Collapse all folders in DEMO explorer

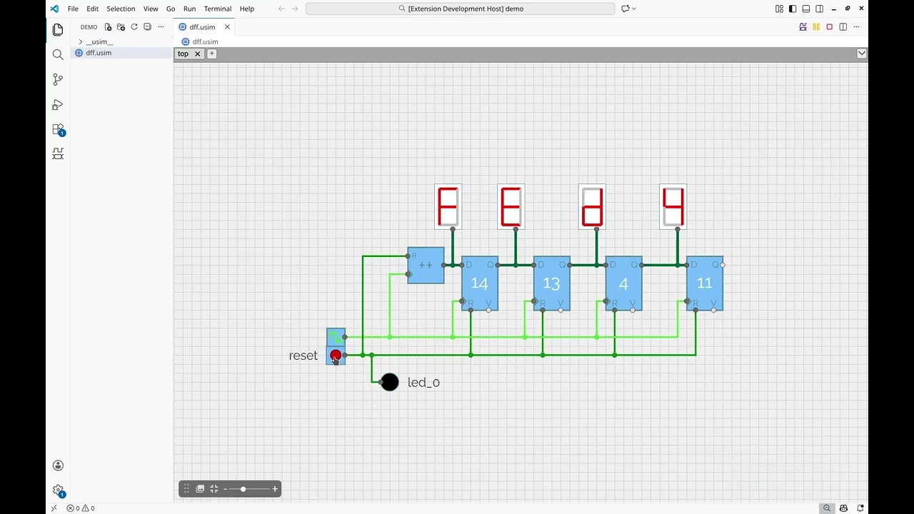tap(147, 27)
